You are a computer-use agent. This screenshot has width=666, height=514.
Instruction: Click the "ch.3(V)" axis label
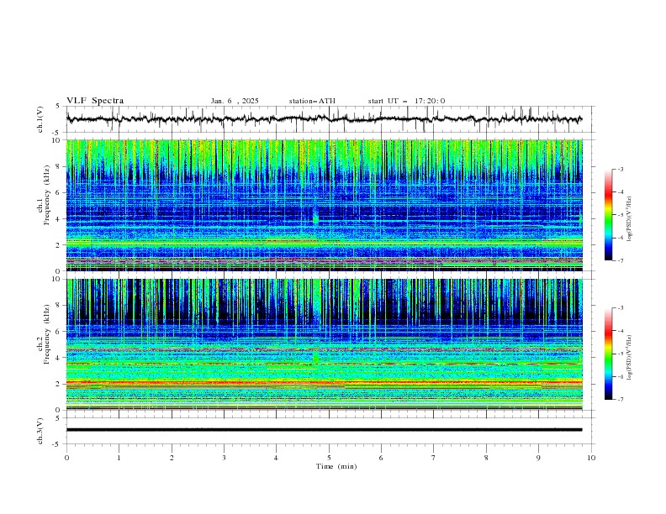pos(40,431)
